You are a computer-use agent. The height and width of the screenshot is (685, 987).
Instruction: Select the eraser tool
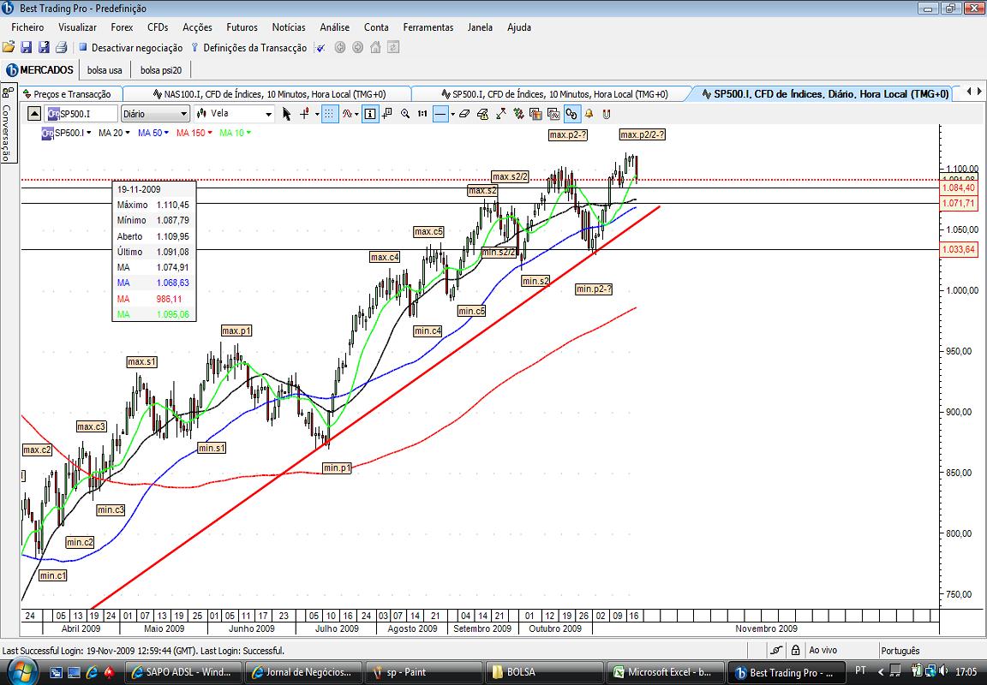464,114
